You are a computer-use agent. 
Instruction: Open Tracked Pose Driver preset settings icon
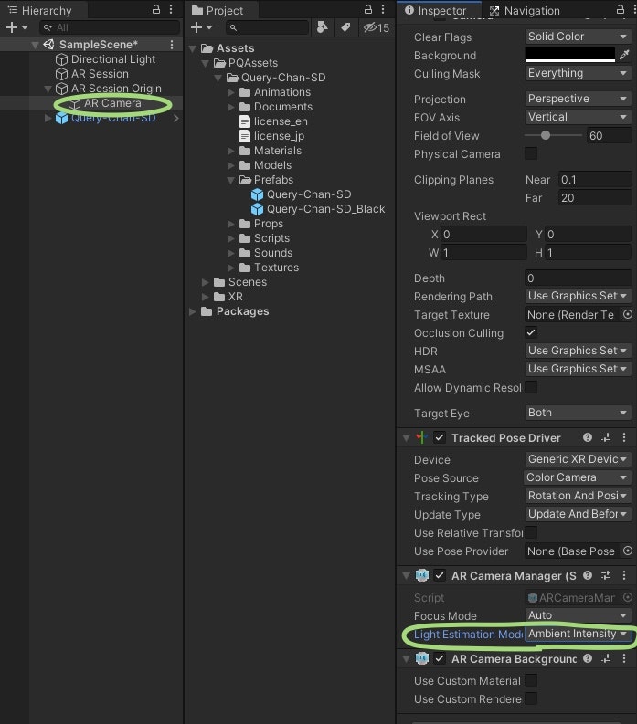(606, 437)
